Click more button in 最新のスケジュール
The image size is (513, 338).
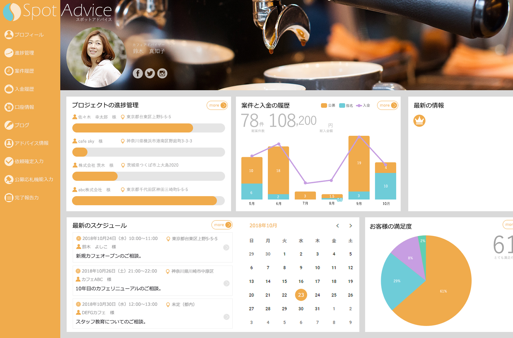click(222, 225)
